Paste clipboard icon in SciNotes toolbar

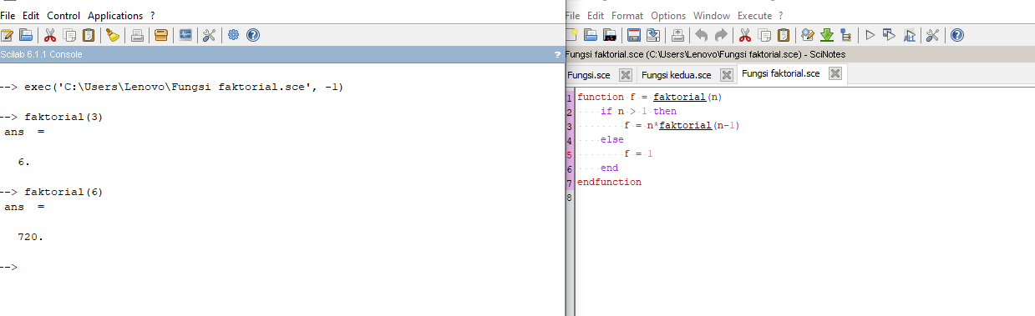point(783,35)
